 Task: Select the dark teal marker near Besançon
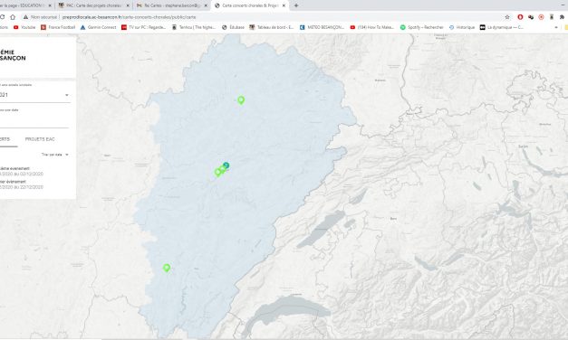coord(226,165)
